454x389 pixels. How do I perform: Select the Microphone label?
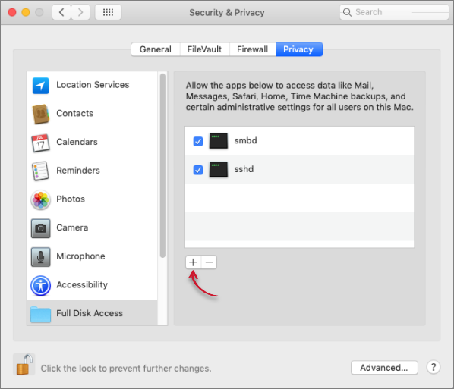coord(80,256)
